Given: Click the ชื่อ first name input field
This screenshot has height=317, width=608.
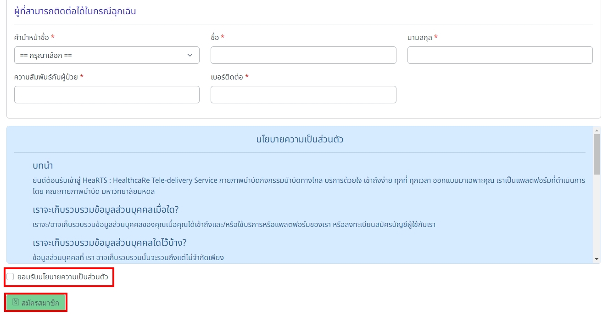Looking at the screenshot, I should (x=303, y=55).
